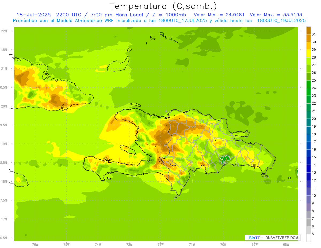Screen dimensions: 321x248
Task: Pick the gray legend band between 6 and 7
Action: (308, 222)
